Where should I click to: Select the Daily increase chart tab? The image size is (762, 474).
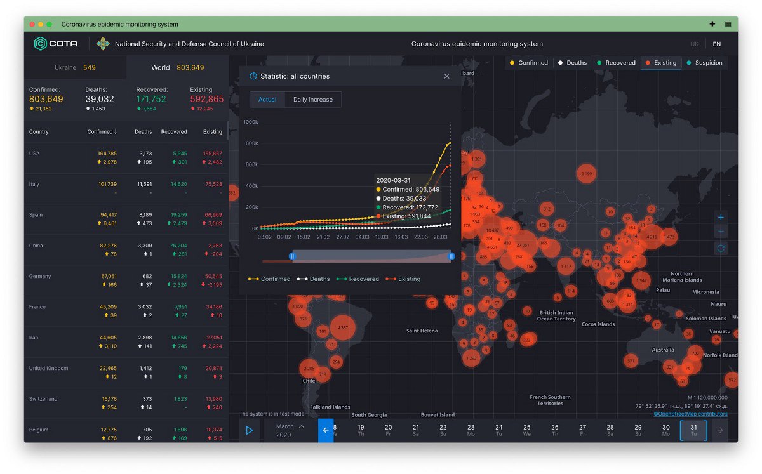pos(313,100)
